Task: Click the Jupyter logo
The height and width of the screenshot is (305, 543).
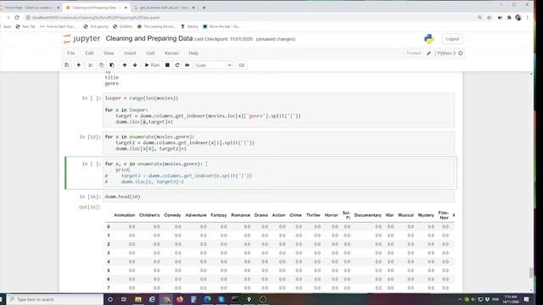Action: (x=81, y=39)
